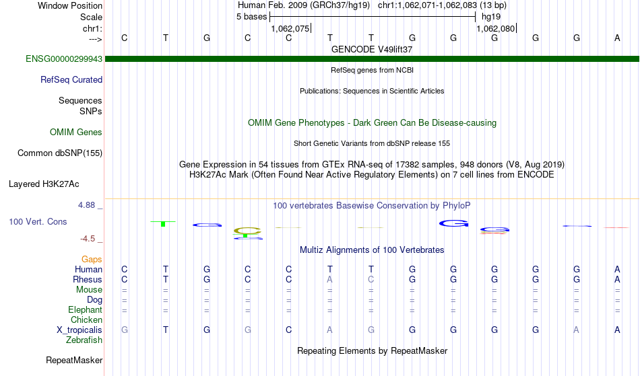
Task: Select the Mouse species row label
Action: point(89,290)
